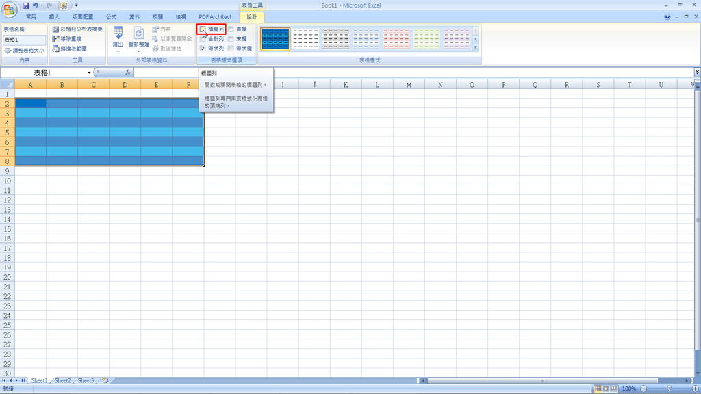Open the Name Box dropdown arrow
The width and height of the screenshot is (701, 394).
(89, 73)
